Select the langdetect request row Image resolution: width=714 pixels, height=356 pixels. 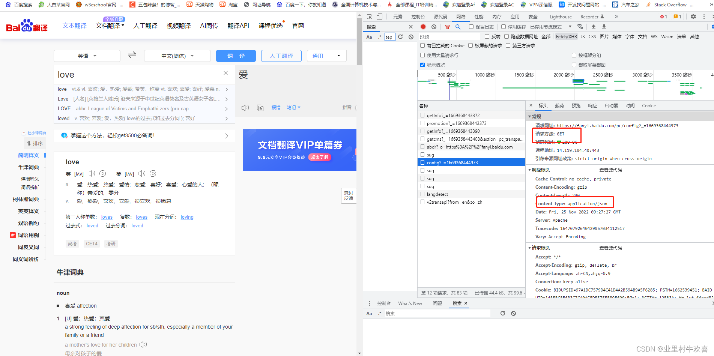click(x=471, y=194)
